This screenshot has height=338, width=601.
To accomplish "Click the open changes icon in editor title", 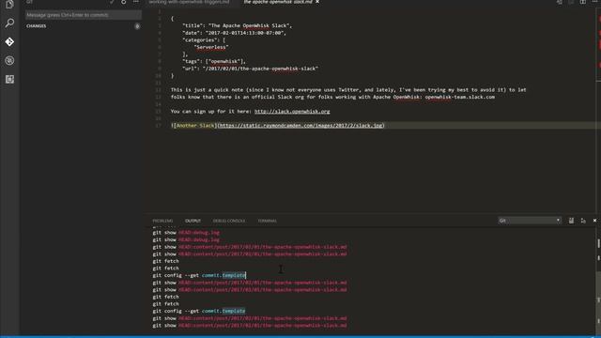I will (x=560, y=2).
